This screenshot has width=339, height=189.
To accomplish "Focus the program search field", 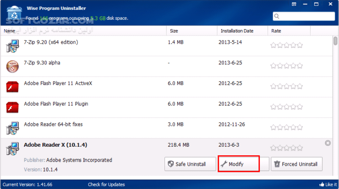I will [x=304, y=16].
